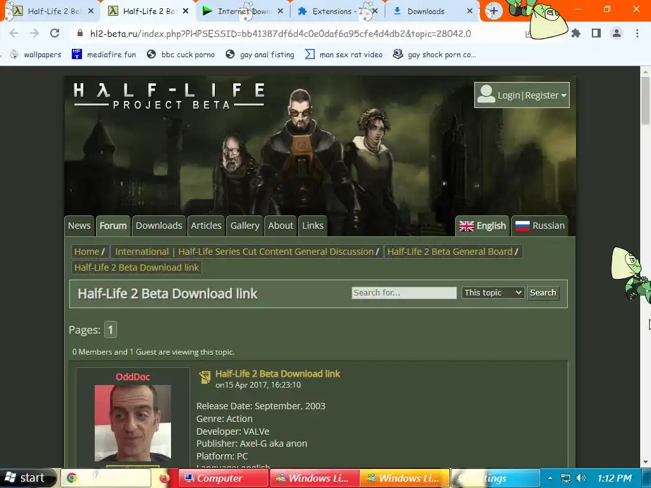Open the News site tab
Screen dimensions: 651x488
79,226
